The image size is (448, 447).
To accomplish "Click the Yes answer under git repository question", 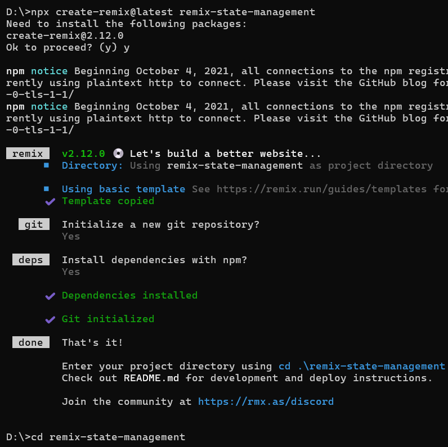I will click(x=71, y=236).
